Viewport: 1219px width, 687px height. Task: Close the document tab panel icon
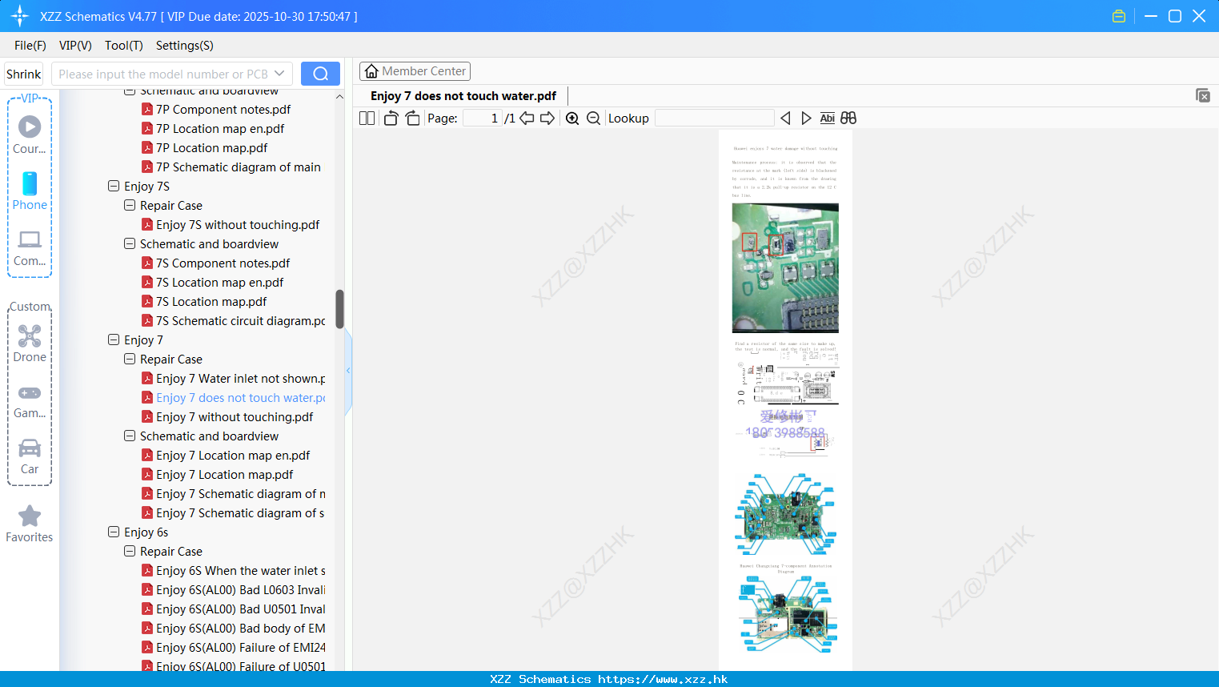(x=1203, y=95)
